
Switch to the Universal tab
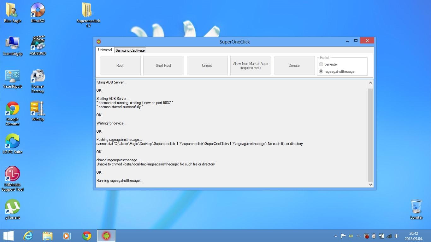pyautogui.click(x=105, y=50)
